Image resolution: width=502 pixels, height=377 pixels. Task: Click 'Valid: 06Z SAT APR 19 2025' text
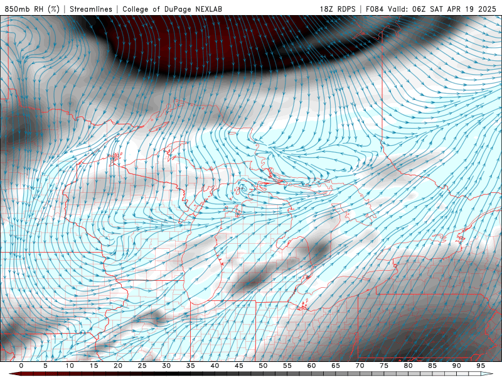click(x=442, y=9)
